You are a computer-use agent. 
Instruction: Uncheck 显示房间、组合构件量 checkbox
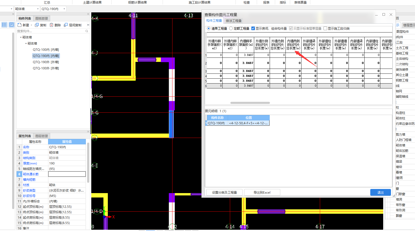click(x=253, y=28)
